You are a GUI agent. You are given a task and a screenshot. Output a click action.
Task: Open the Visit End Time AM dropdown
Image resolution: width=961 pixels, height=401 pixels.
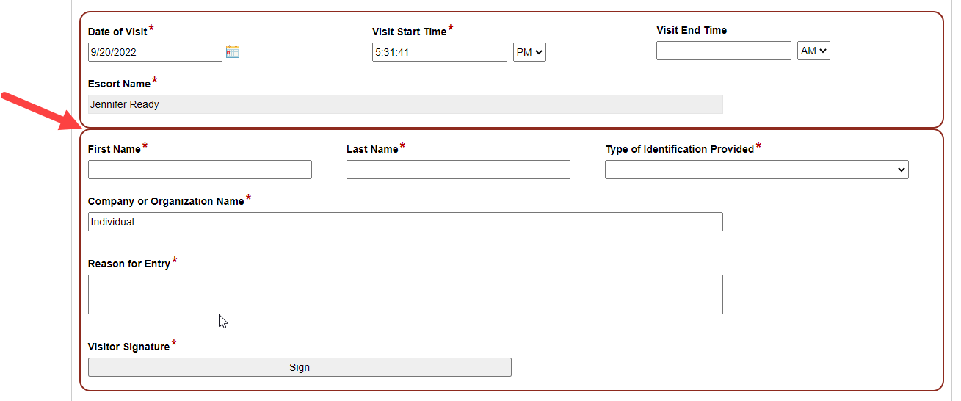click(813, 51)
